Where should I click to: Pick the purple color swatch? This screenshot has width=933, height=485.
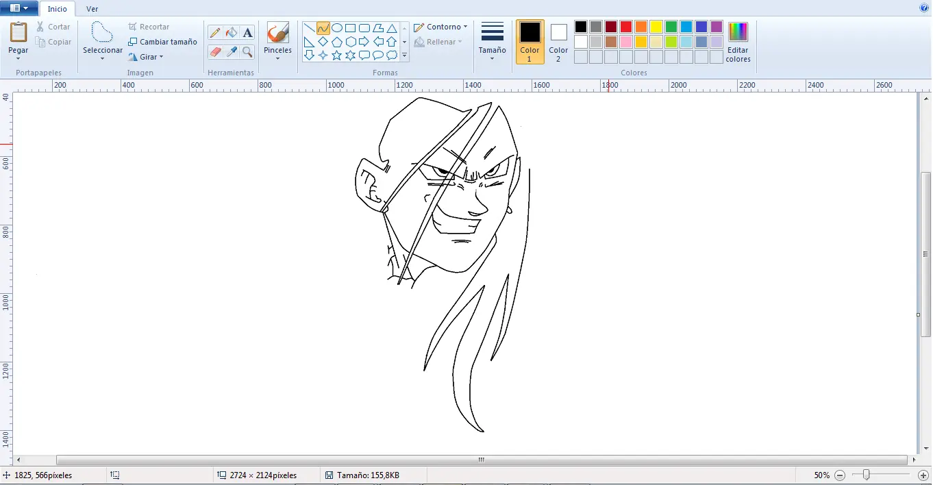[x=717, y=27]
